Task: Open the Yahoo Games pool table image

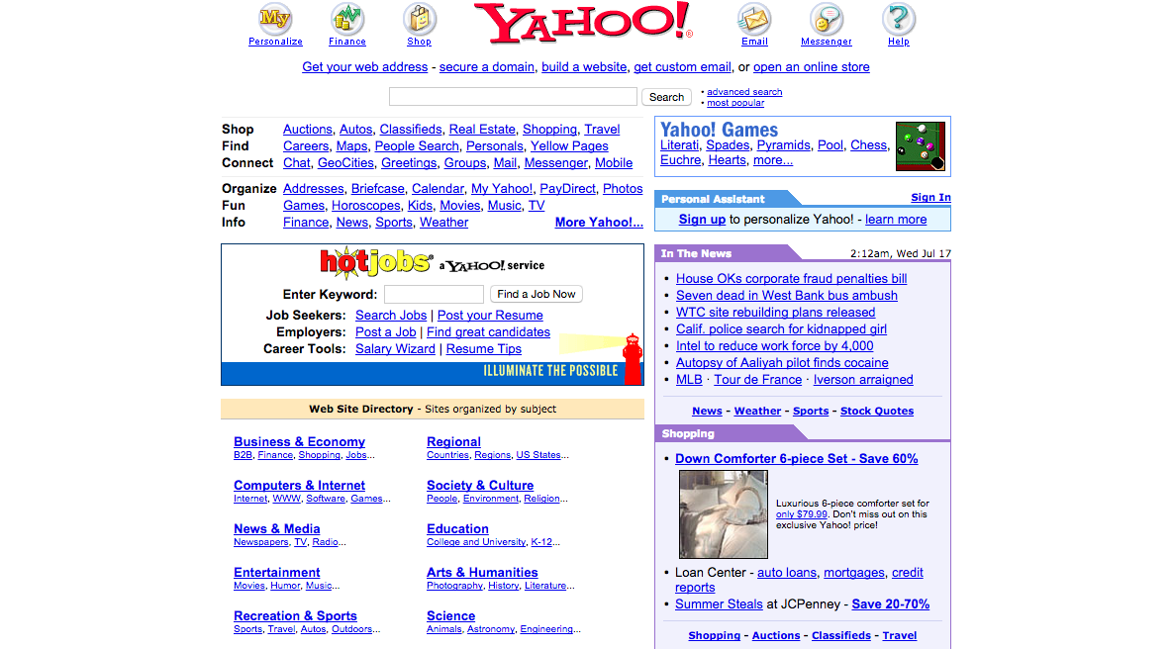Action: point(921,146)
